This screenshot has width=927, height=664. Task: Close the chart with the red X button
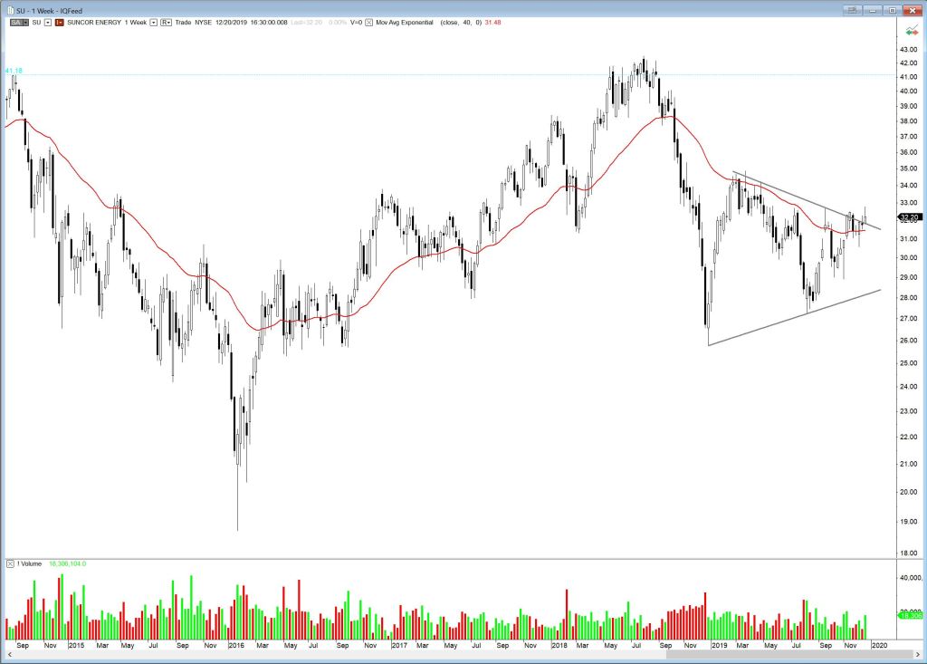(913, 8)
